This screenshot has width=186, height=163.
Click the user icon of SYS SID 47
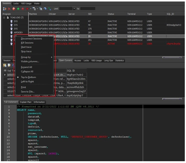tap(11, 21)
